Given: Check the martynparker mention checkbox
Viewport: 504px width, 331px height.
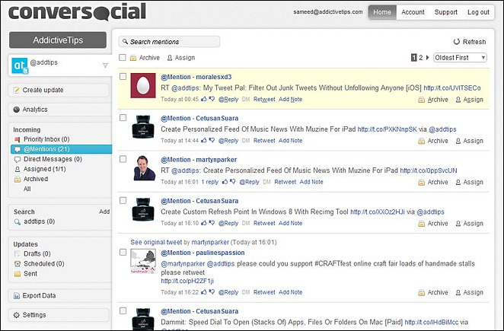Looking at the screenshot, I should point(123,159).
